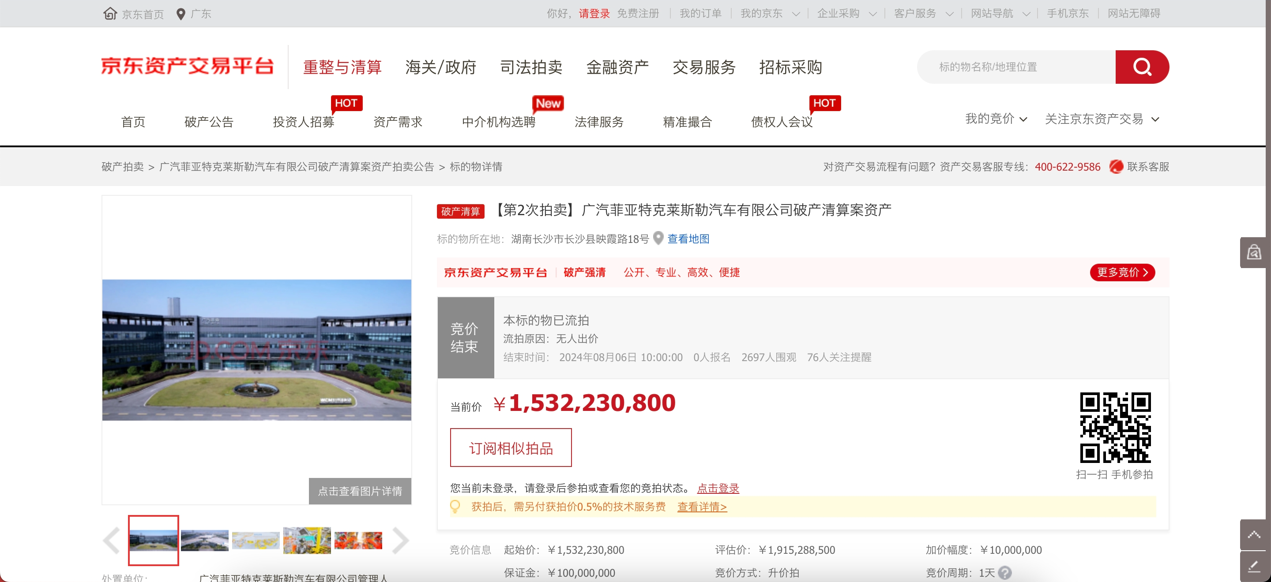
Task: Click the location pin icon beside 广东
Action: (x=180, y=14)
